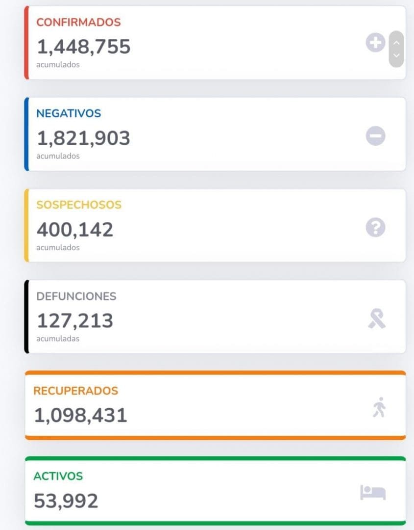This screenshot has width=414, height=530.
Task: Click the up chevron in scroll control
Action: pos(396,43)
